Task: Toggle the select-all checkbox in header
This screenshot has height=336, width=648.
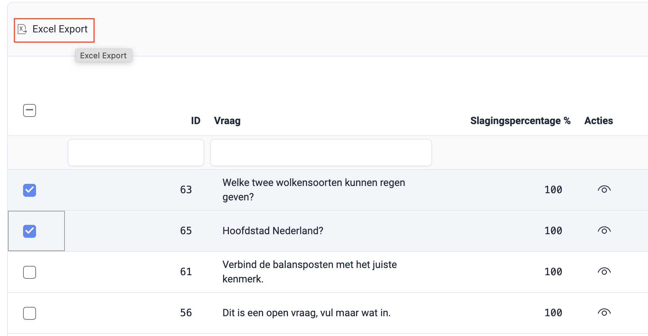Action: click(x=30, y=110)
